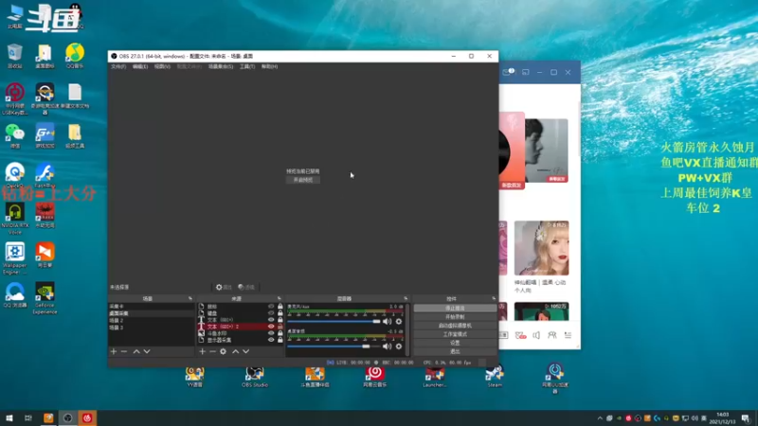Click the 开启预览 enable preview button
This screenshot has width=758, height=426.
point(303,180)
